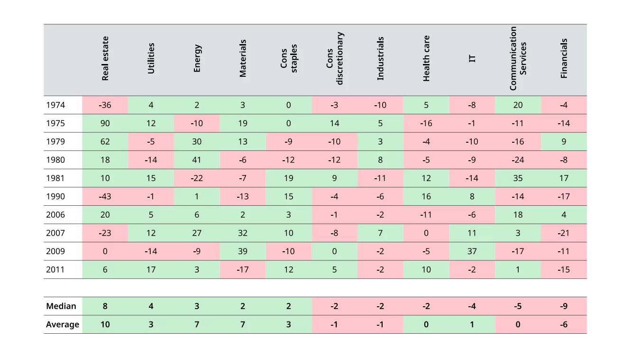Click the Energy 1980 cell showing 41
The image size is (641, 348).
click(x=197, y=160)
